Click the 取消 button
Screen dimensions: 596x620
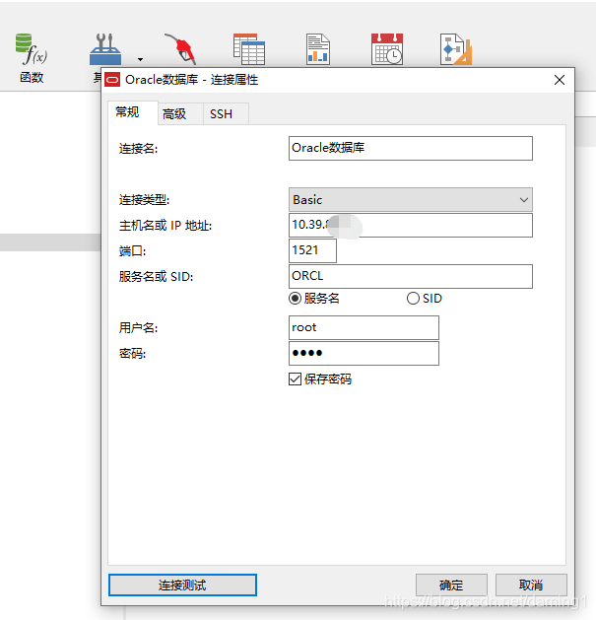[531, 585]
